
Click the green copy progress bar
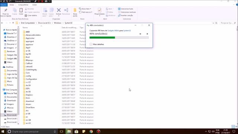(x=119, y=38)
